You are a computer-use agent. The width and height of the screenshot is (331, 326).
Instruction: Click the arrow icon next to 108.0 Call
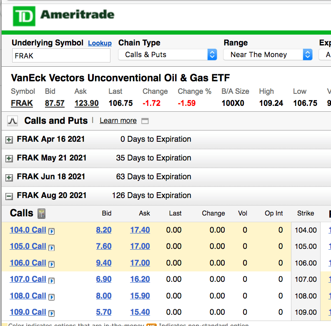(x=52, y=296)
